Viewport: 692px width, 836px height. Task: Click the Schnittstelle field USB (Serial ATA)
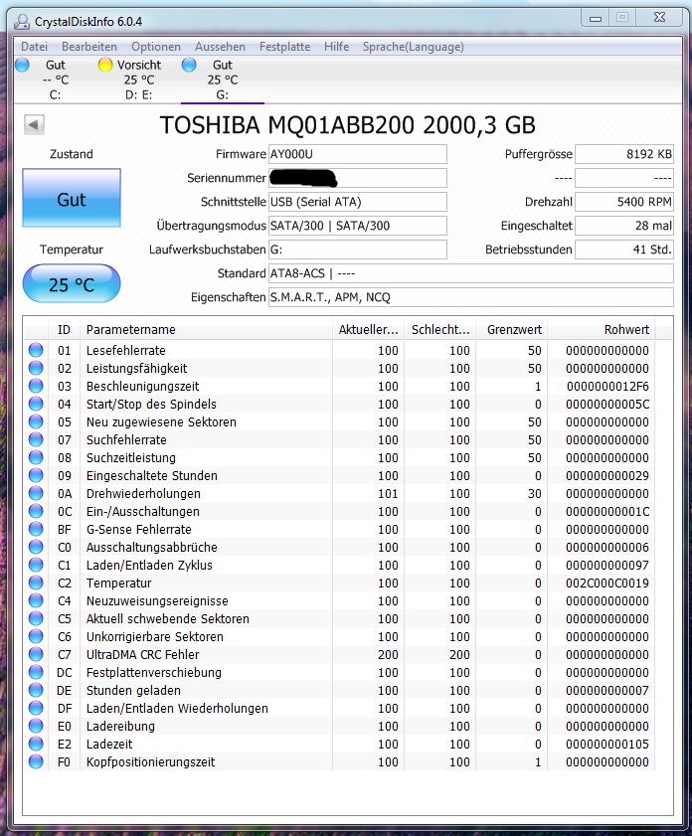pos(358,202)
